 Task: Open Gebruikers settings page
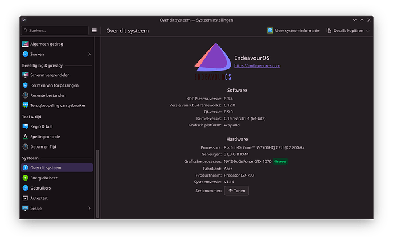[x=57, y=188]
